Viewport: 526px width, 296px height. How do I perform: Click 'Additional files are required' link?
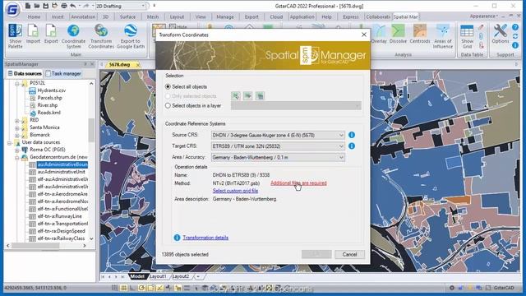point(298,183)
